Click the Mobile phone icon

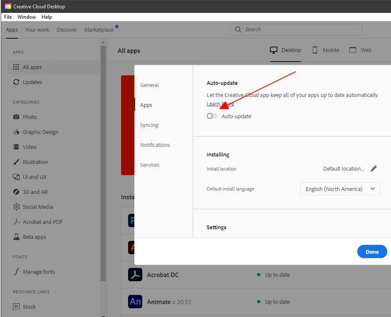click(x=315, y=50)
